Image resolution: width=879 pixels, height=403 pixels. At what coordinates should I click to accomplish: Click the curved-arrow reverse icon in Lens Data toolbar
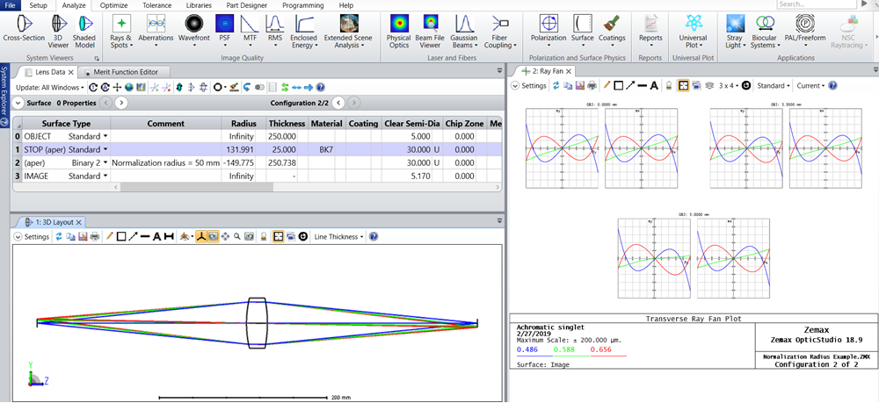[x=247, y=87]
